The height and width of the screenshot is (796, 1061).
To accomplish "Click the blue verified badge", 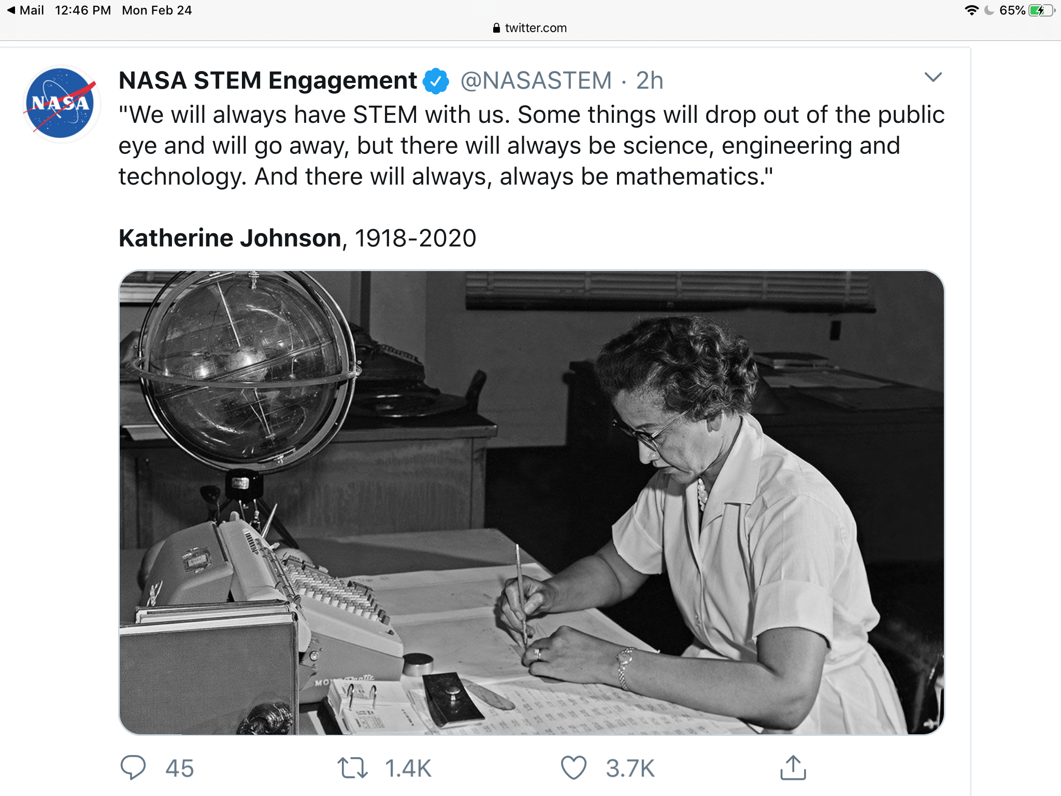I will point(436,81).
